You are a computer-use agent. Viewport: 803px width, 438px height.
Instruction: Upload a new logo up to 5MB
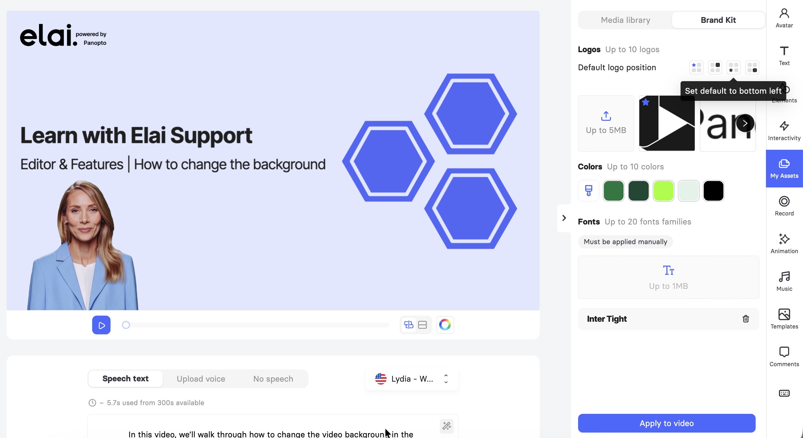click(x=606, y=123)
